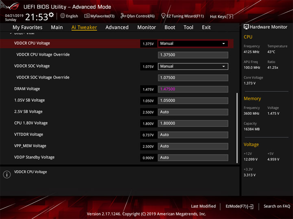
Task: Select the VDDP Standby Voltage label
Action: tap(34, 157)
